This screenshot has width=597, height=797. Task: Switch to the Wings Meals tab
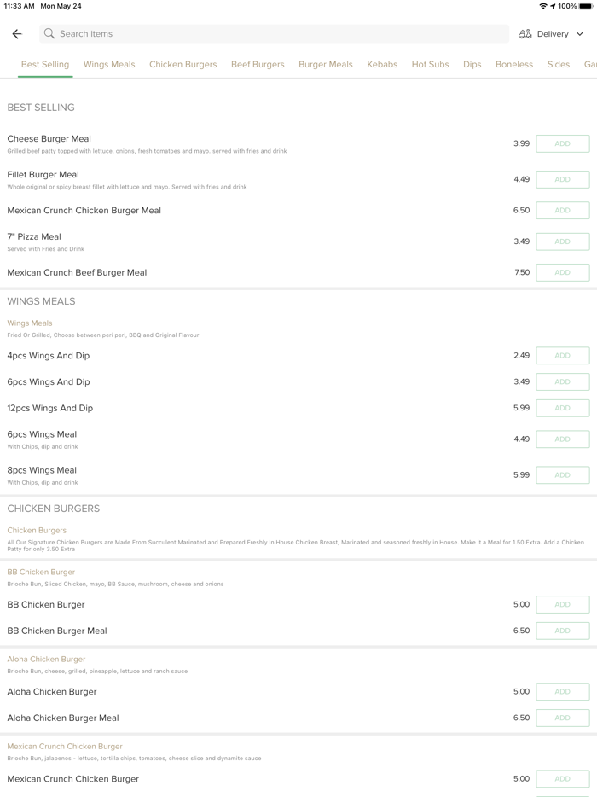(109, 65)
